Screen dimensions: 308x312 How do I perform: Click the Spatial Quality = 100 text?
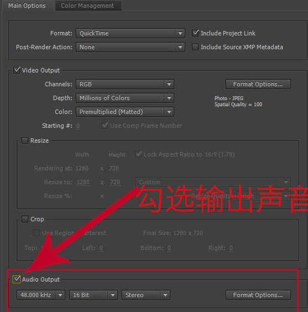[238, 105]
